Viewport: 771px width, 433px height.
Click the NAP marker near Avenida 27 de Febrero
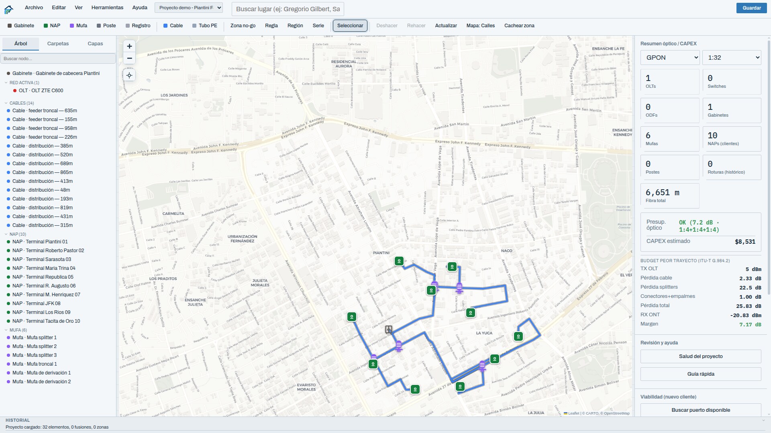[460, 386]
